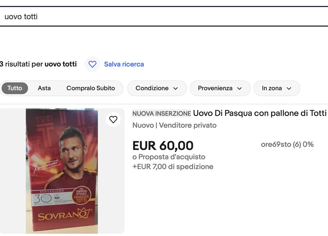Click the In zona chevron arrow
The width and height of the screenshot is (328, 236).
tap(289, 88)
